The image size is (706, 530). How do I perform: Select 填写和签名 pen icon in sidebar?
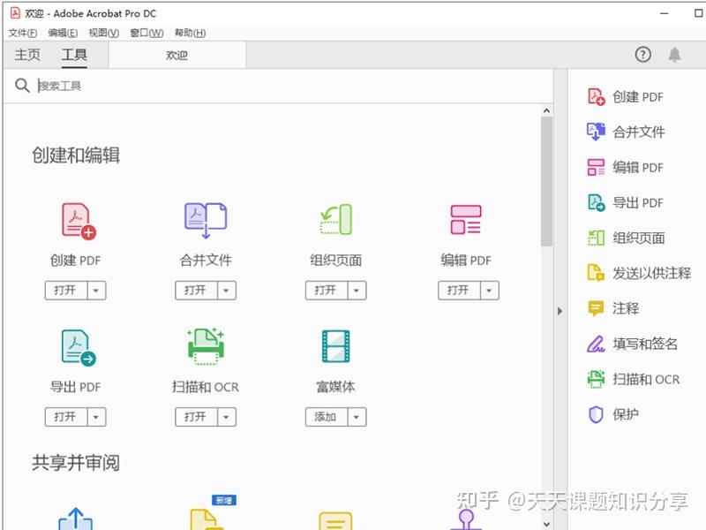click(597, 344)
